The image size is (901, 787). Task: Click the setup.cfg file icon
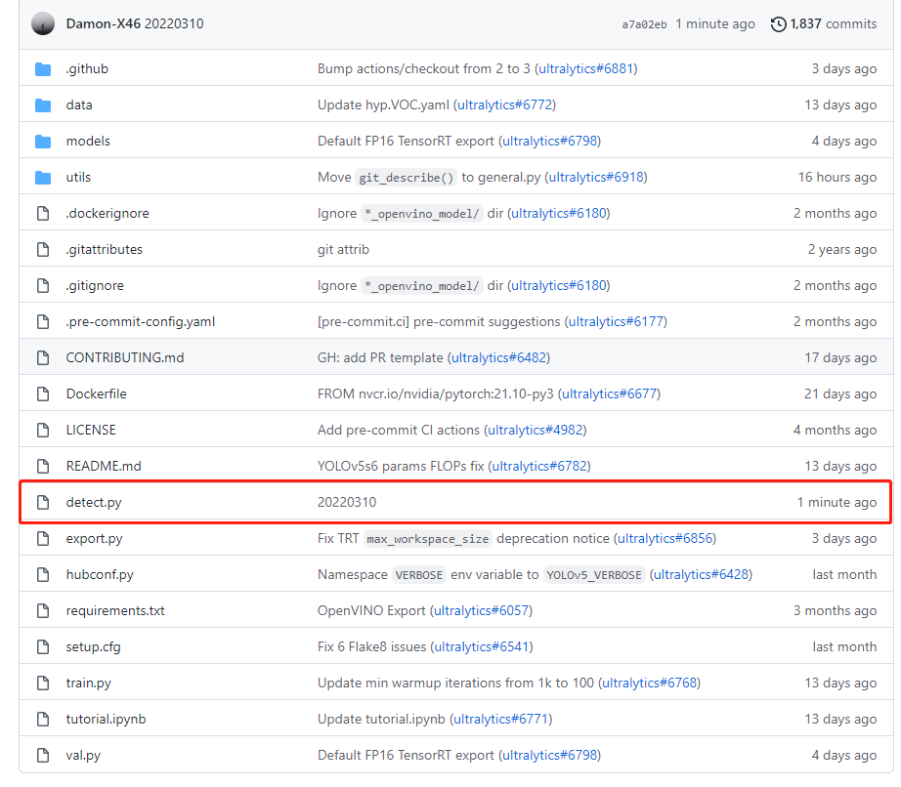43,647
